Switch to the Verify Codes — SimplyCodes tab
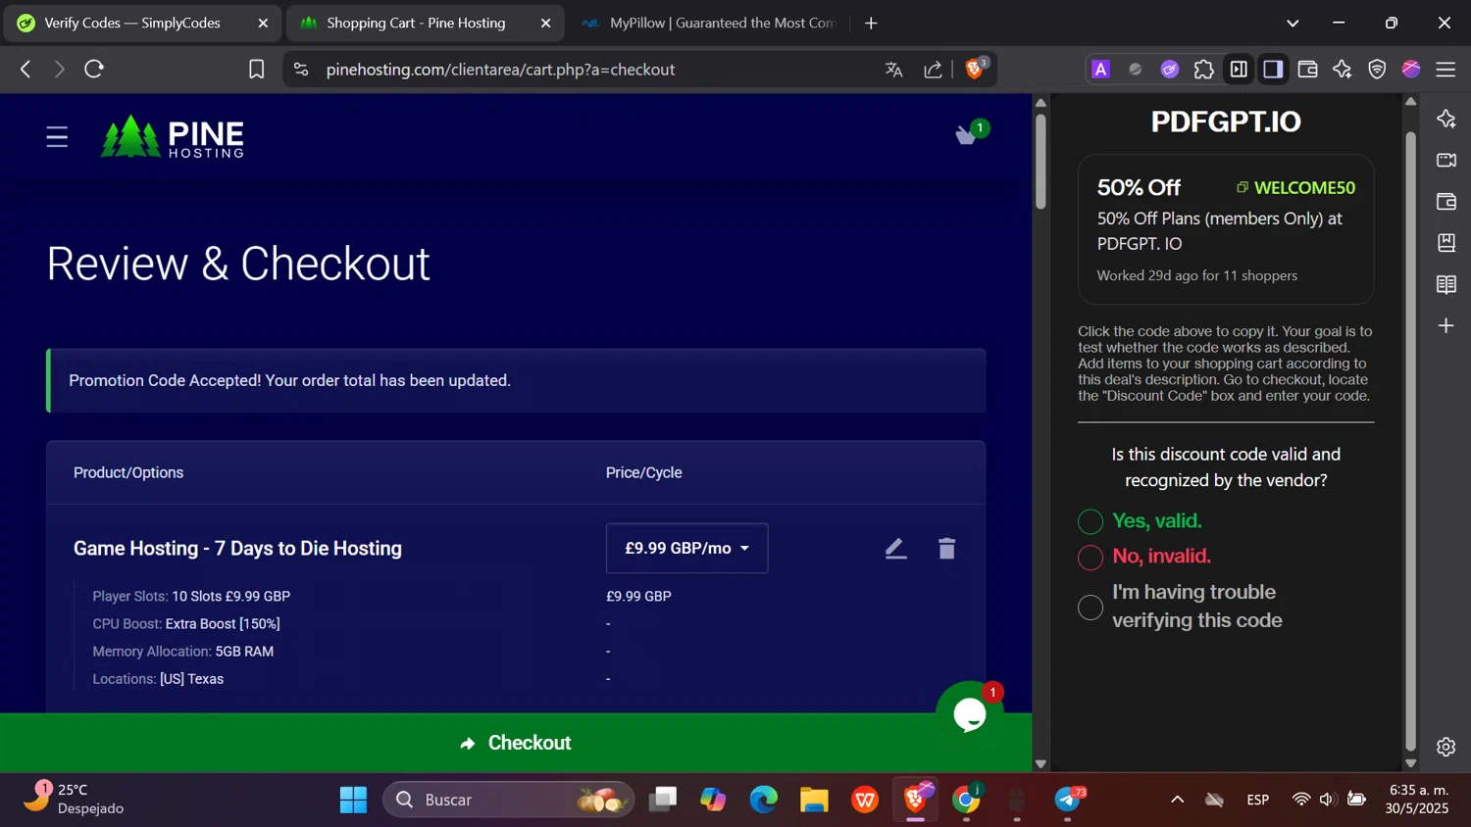 (142, 23)
